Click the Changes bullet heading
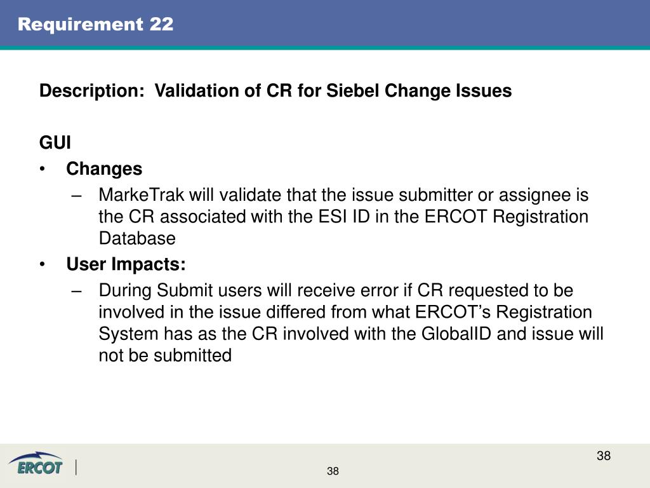Image resolution: width=650 pixels, height=488 pixels. point(104,169)
